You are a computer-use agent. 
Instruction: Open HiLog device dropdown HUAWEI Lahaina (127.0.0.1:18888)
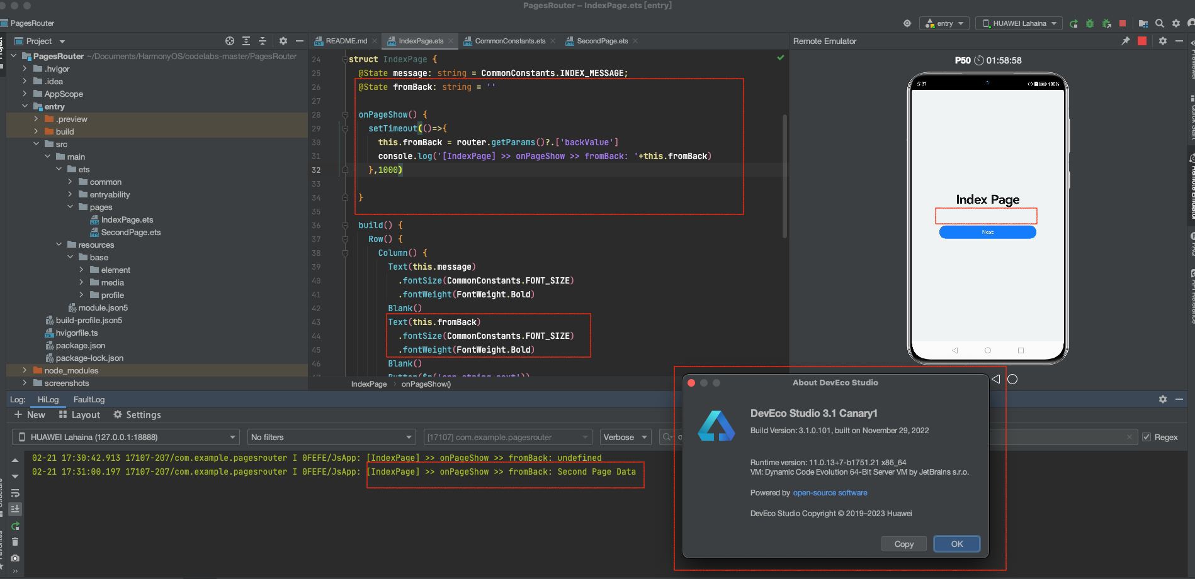[126, 437]
